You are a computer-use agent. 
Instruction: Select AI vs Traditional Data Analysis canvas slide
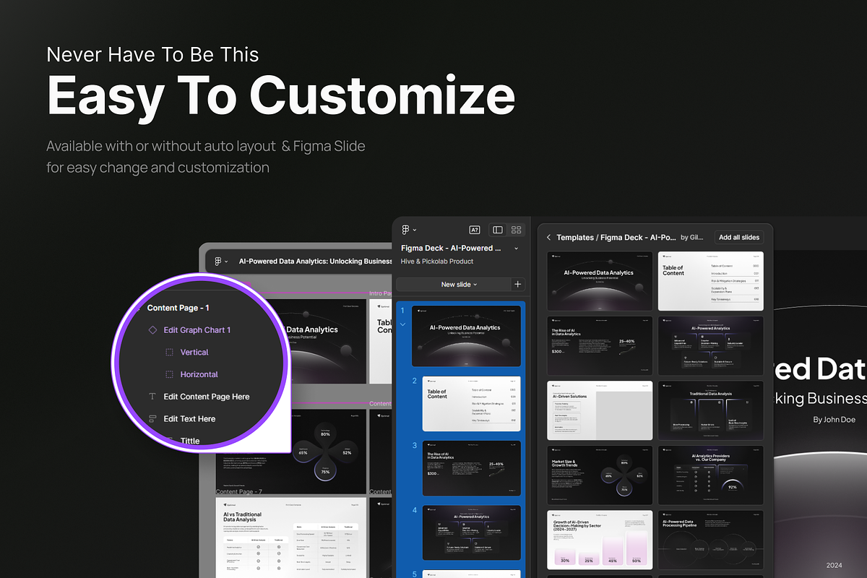290,538
